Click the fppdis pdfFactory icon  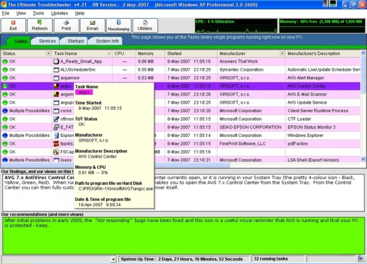pyautogui.click(x=56, y=144)
